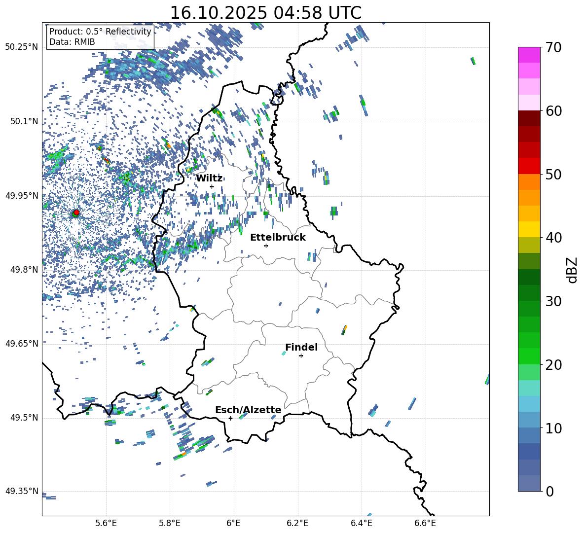Click the longitude label 5.6°E
Viewport: 584px width, 533px height.
click(106, 523)
